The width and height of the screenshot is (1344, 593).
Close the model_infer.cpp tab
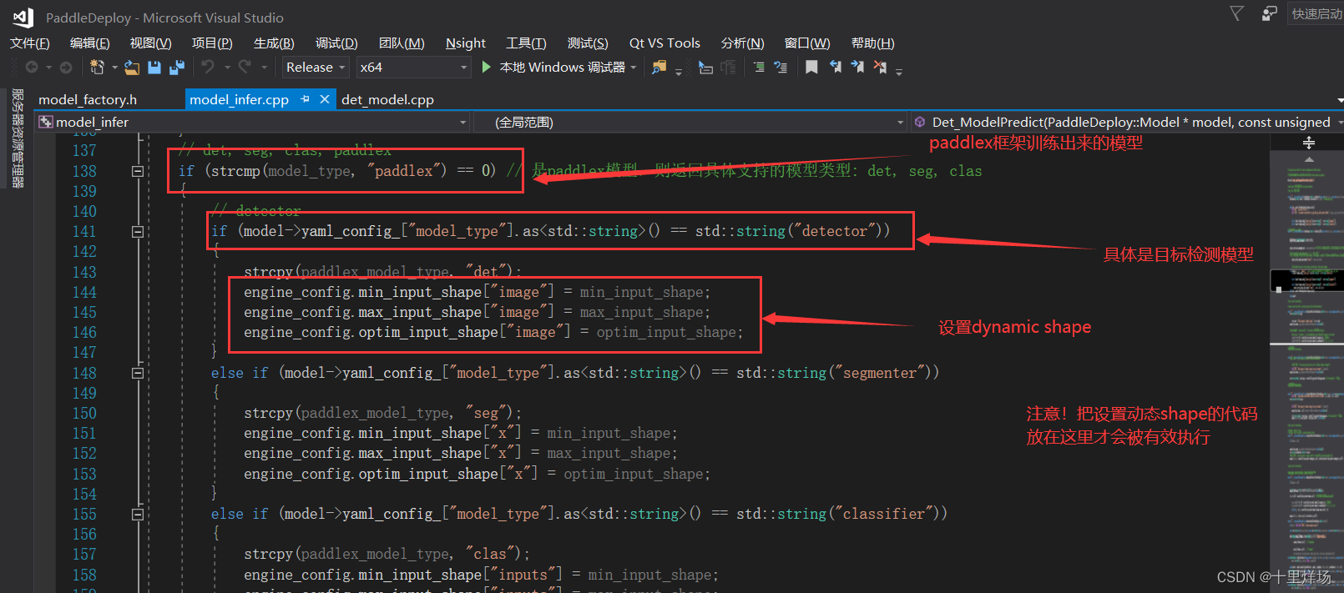coord(325,99)
